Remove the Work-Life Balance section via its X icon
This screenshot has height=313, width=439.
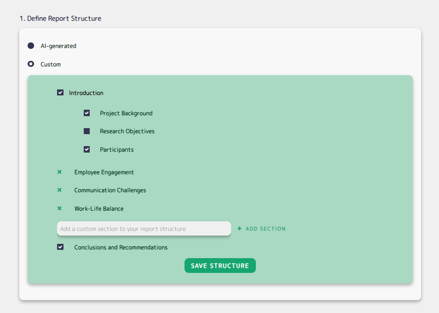[59, 208]
